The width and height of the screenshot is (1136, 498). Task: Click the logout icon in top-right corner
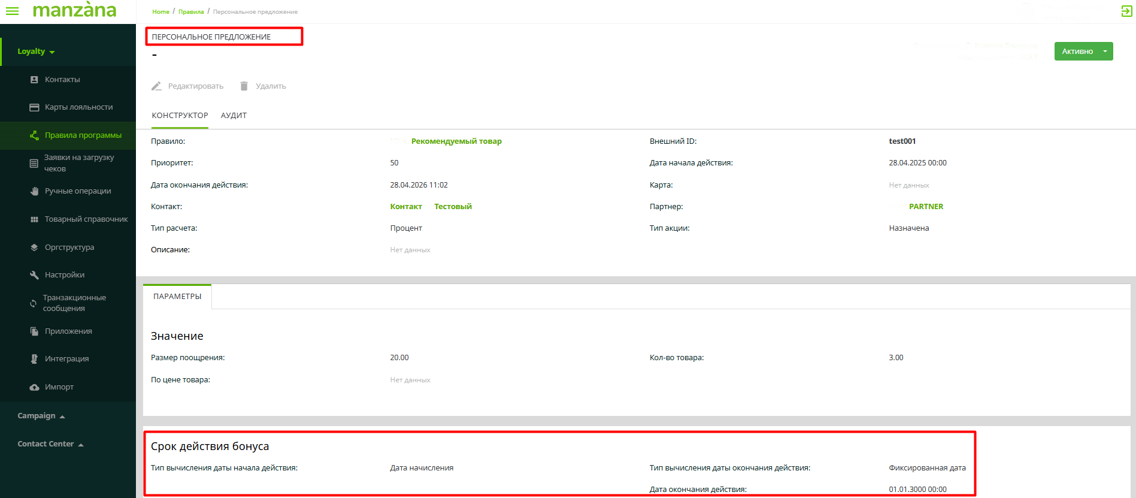click(1126, 11)
